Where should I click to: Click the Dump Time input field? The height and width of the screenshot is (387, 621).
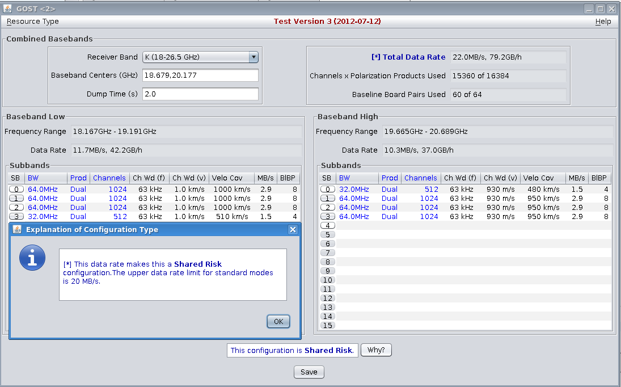point(200,94)
